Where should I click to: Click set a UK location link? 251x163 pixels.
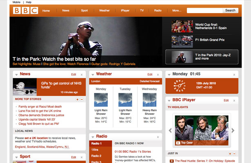36,138
